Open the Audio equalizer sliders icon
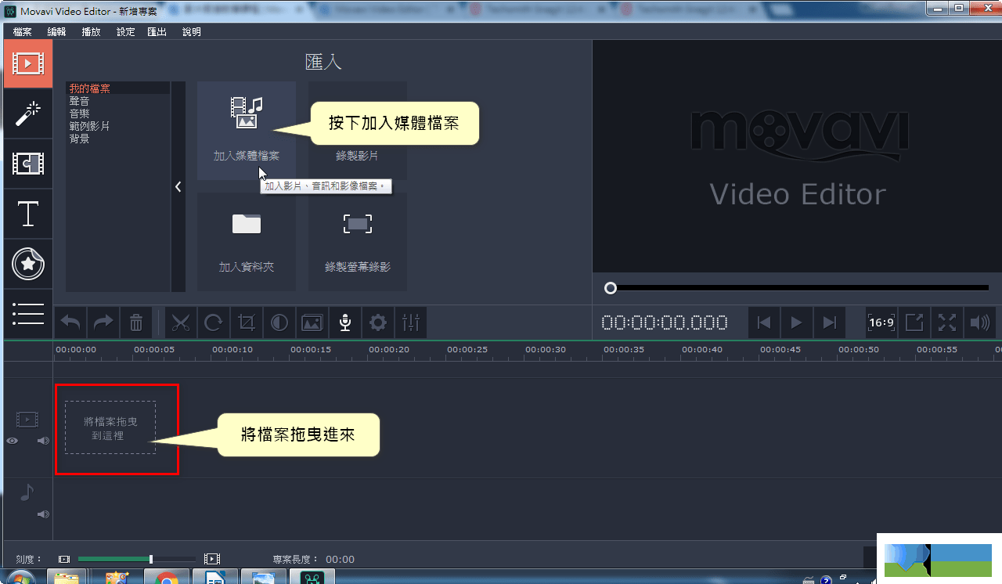 pos(411,322)
